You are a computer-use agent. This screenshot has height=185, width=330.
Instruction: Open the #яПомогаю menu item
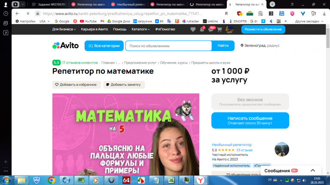pos(165,29)
